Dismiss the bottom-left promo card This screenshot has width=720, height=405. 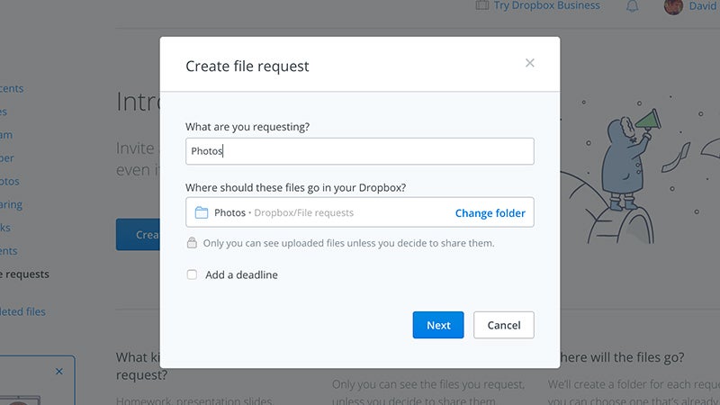pyautogui.click(x=59, y=371)
